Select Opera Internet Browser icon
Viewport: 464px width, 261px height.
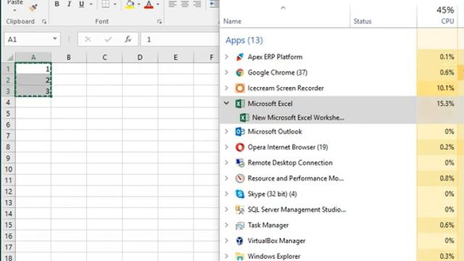pyautogui.click(x=240, y=147)
